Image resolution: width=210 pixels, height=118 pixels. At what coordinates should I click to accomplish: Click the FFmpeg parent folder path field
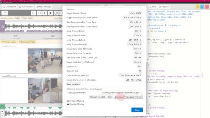tap(122, 92)
